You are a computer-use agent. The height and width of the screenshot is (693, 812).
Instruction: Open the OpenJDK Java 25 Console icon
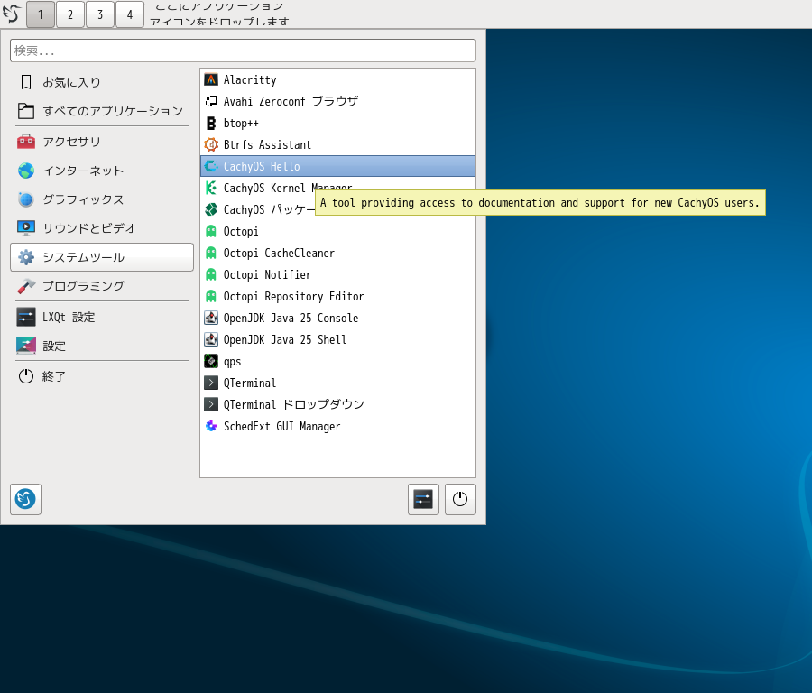click(x=211, y=318)
